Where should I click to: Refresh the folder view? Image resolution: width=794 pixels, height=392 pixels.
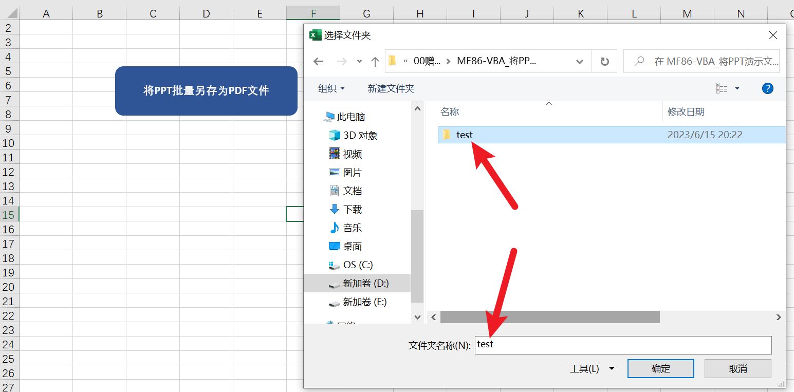pyautogui.click(x=605, y=62)
